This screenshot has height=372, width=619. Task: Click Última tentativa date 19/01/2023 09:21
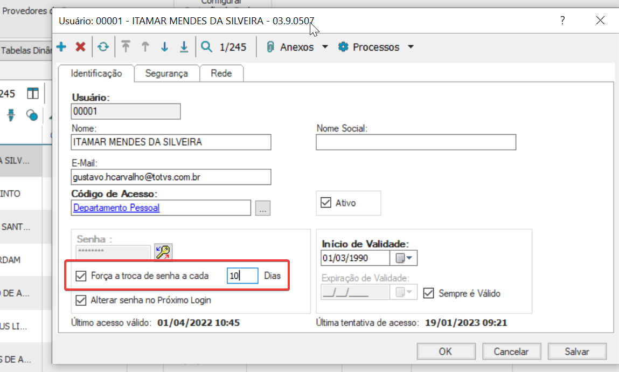466,322
